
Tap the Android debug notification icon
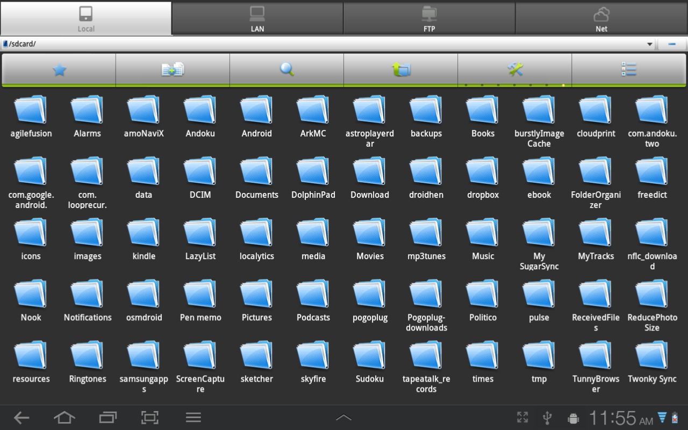click(x=573, y=418)
